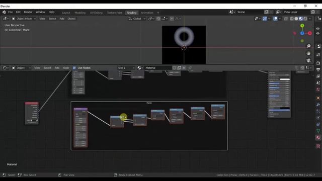Viewport: 322px width, 181px height.
Task: Open the proportional editing falloff dropdown
Action: pyautogui.click(x=178, y=19)
